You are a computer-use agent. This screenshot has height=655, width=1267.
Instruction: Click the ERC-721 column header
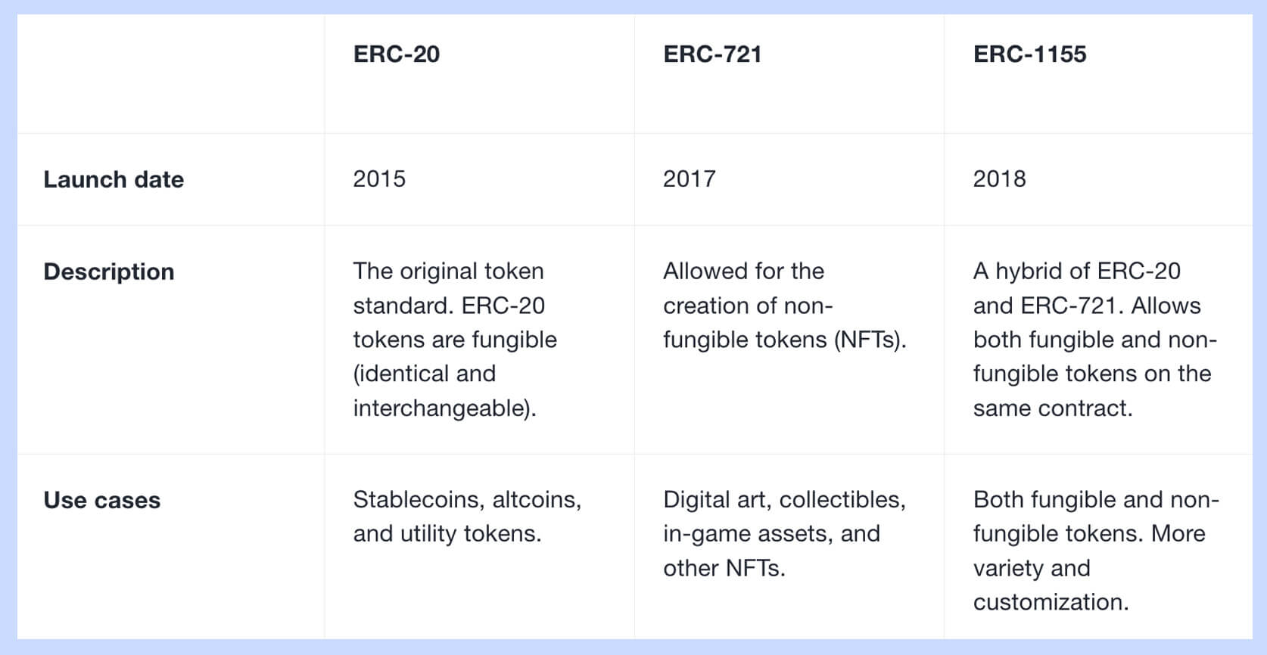[712, 54]
